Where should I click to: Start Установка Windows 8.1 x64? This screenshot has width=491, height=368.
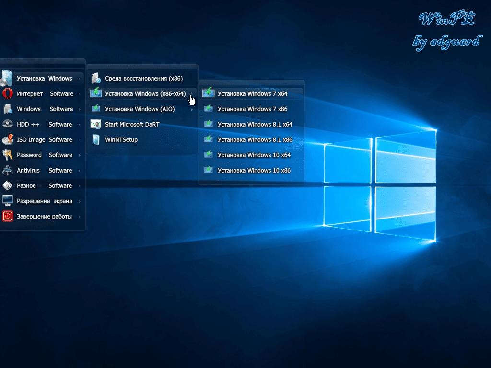[252, 124]
